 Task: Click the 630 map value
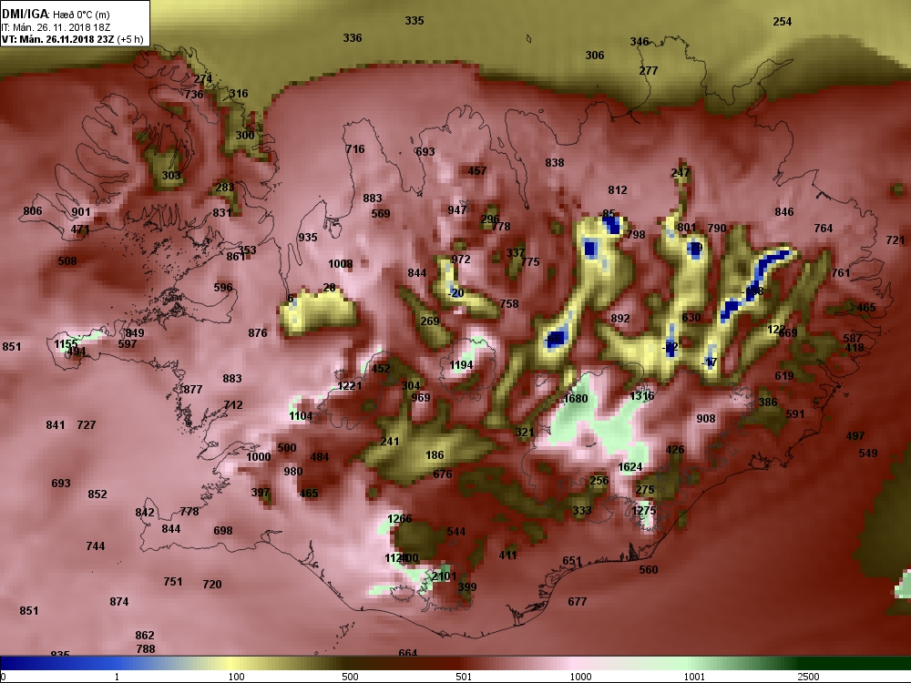coord(691,317)
